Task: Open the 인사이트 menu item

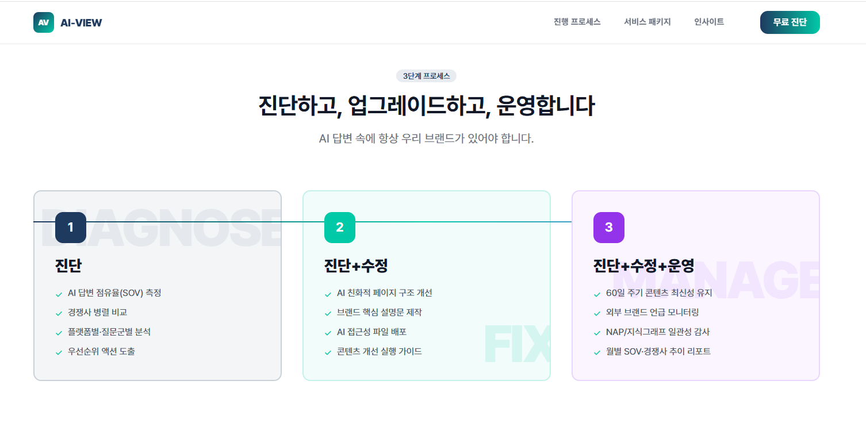Action: coord(709,22)
